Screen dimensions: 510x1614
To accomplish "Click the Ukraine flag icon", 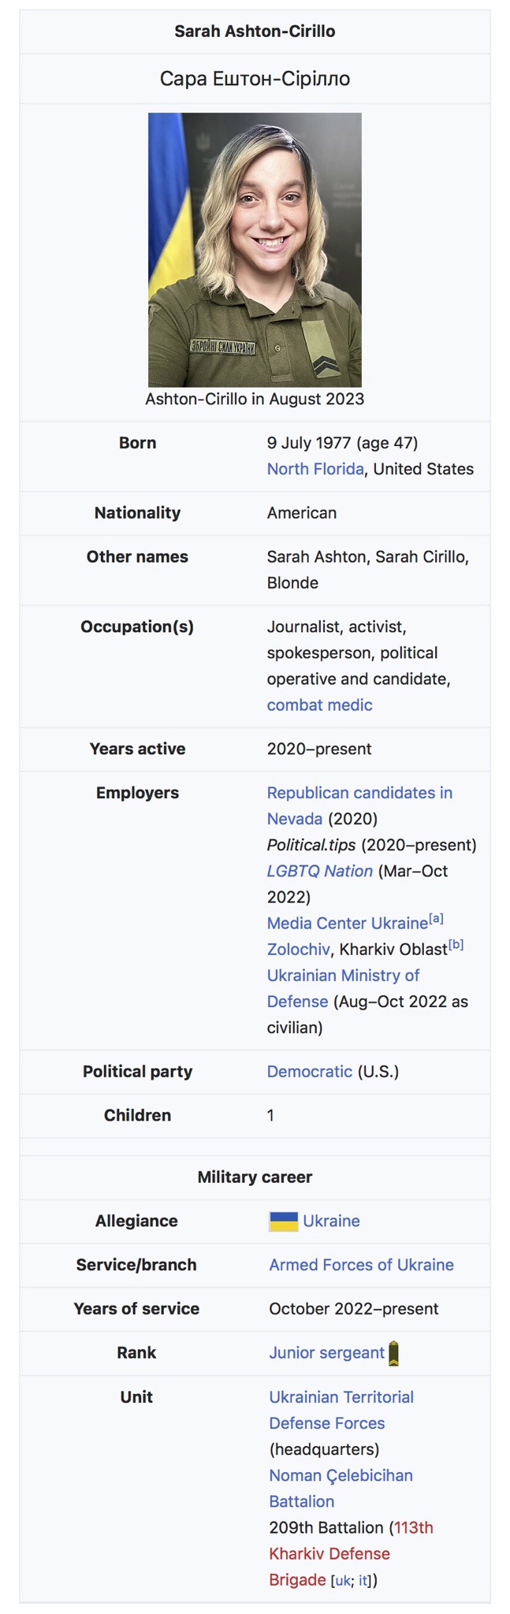I will pos(283,1221).
